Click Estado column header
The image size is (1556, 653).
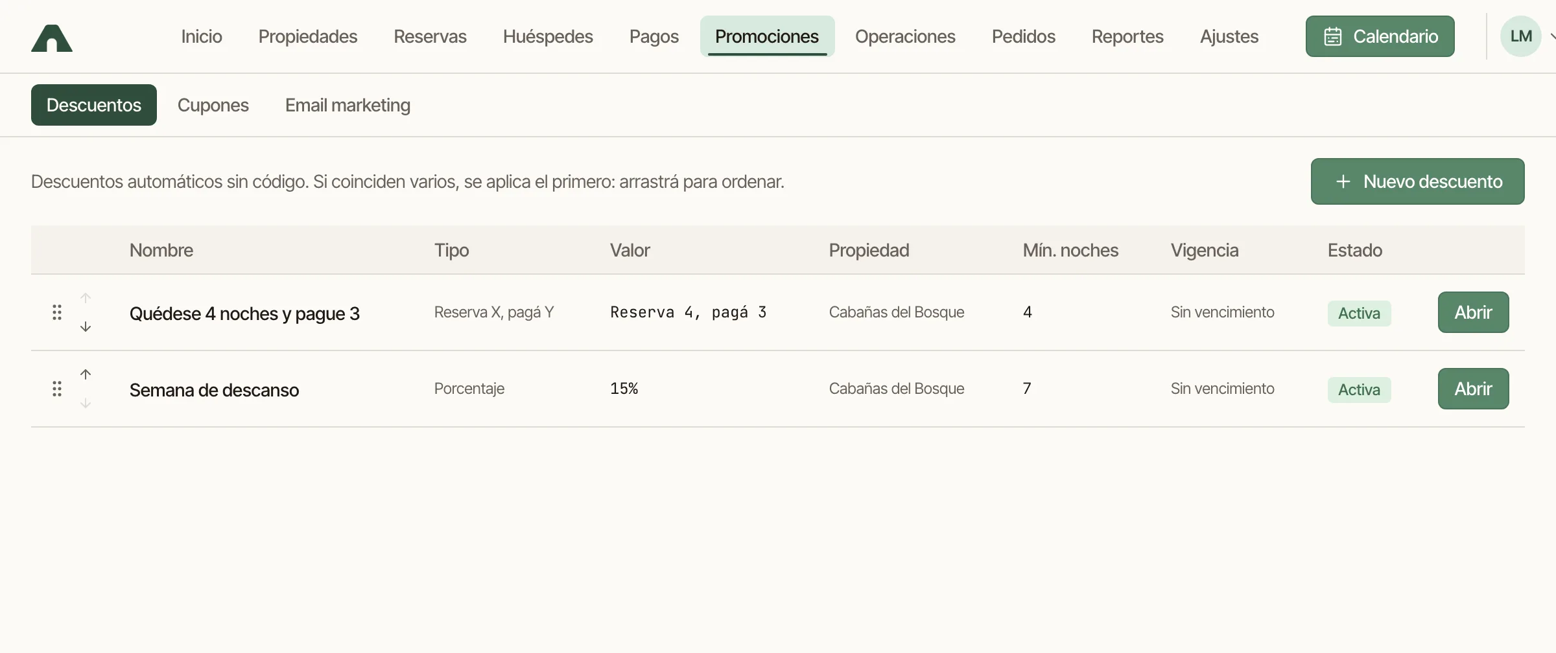click(1355, 250)
